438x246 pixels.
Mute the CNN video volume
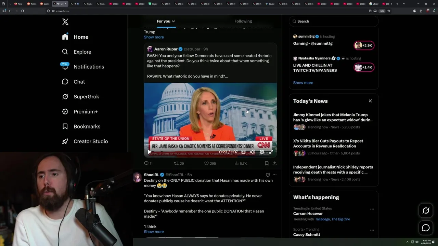tap(253, 152)
